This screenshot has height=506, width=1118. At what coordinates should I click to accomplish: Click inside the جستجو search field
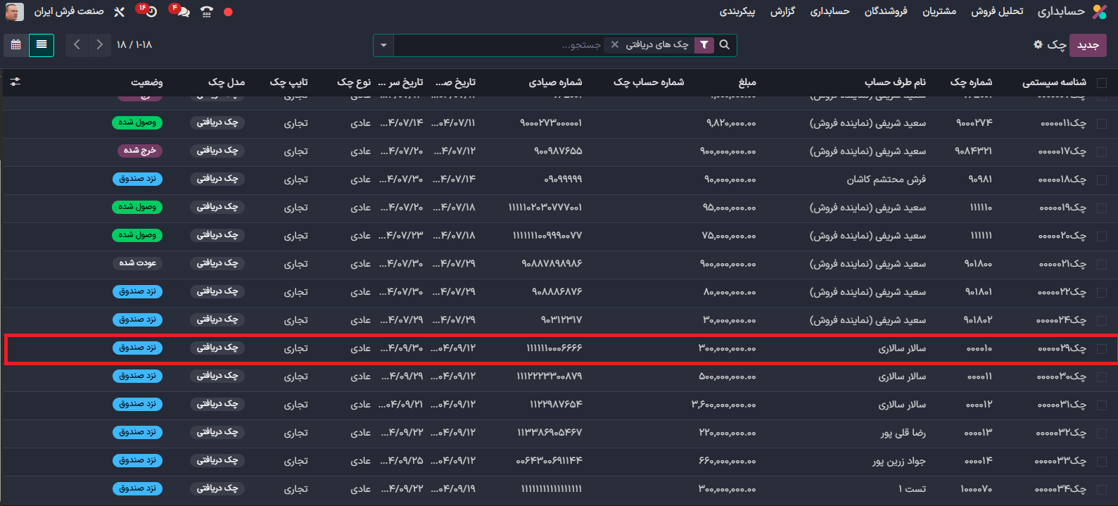[500, 45]
